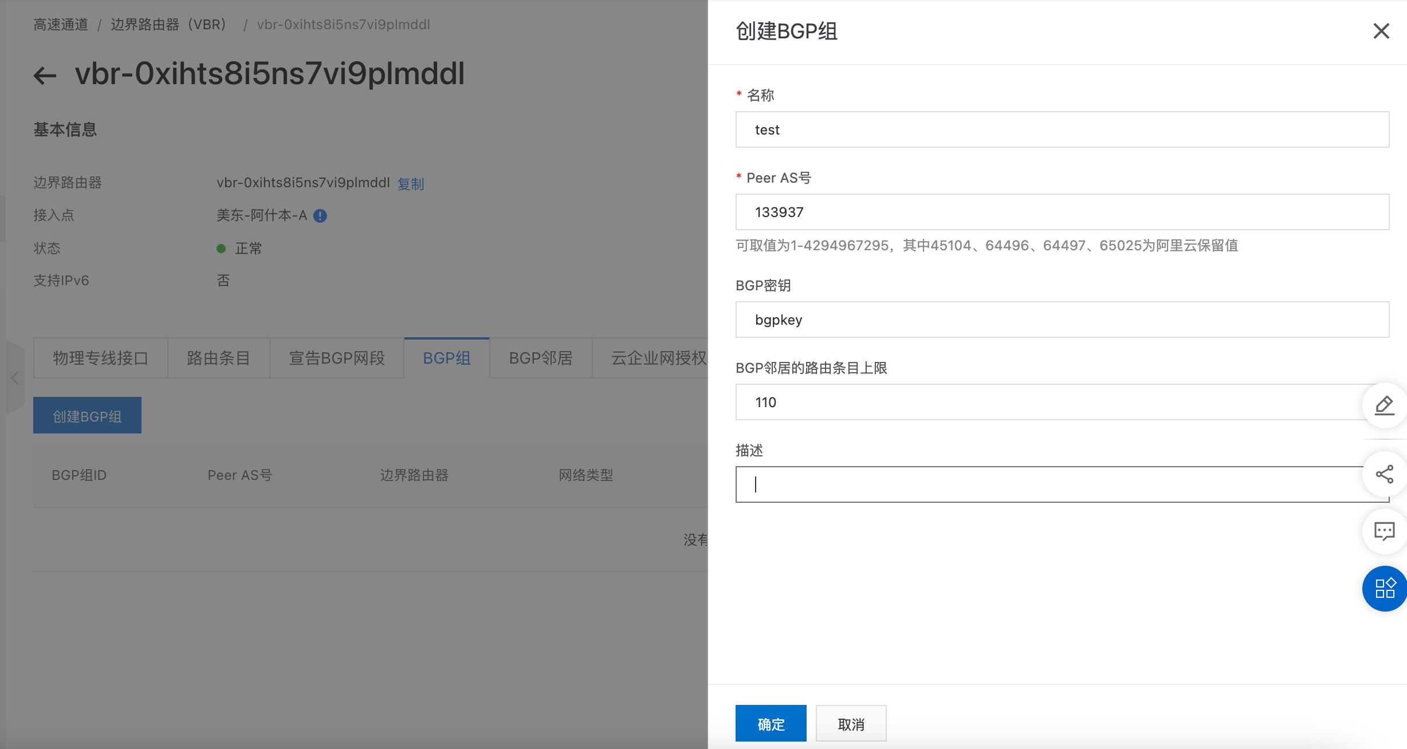This screenshot has width=1407, height=749.
Task: Close the 创建BGP组 panel with the X icon
Action: pyautogui.click(x=1381, y=31)
